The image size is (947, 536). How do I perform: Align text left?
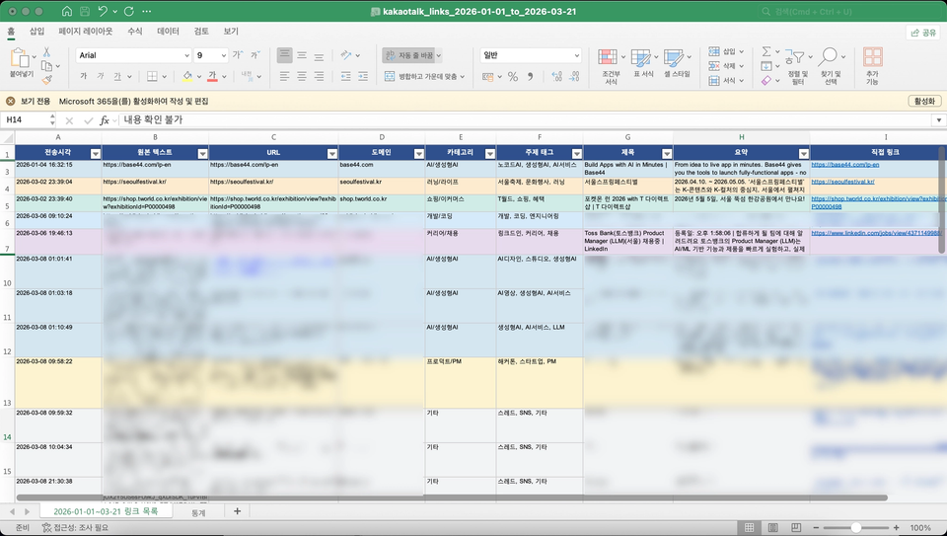[284, 76]
